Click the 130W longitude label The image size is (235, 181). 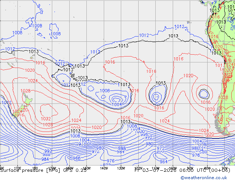click(x=121, y=168)
